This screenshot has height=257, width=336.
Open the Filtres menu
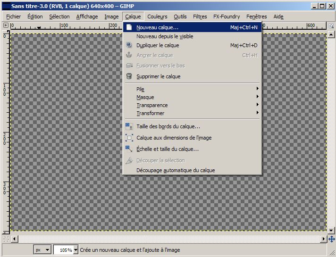point(200,17)
